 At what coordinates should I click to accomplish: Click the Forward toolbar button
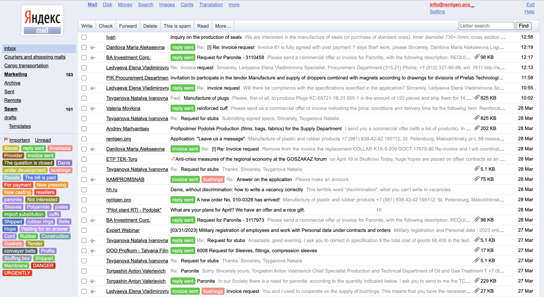128,26
